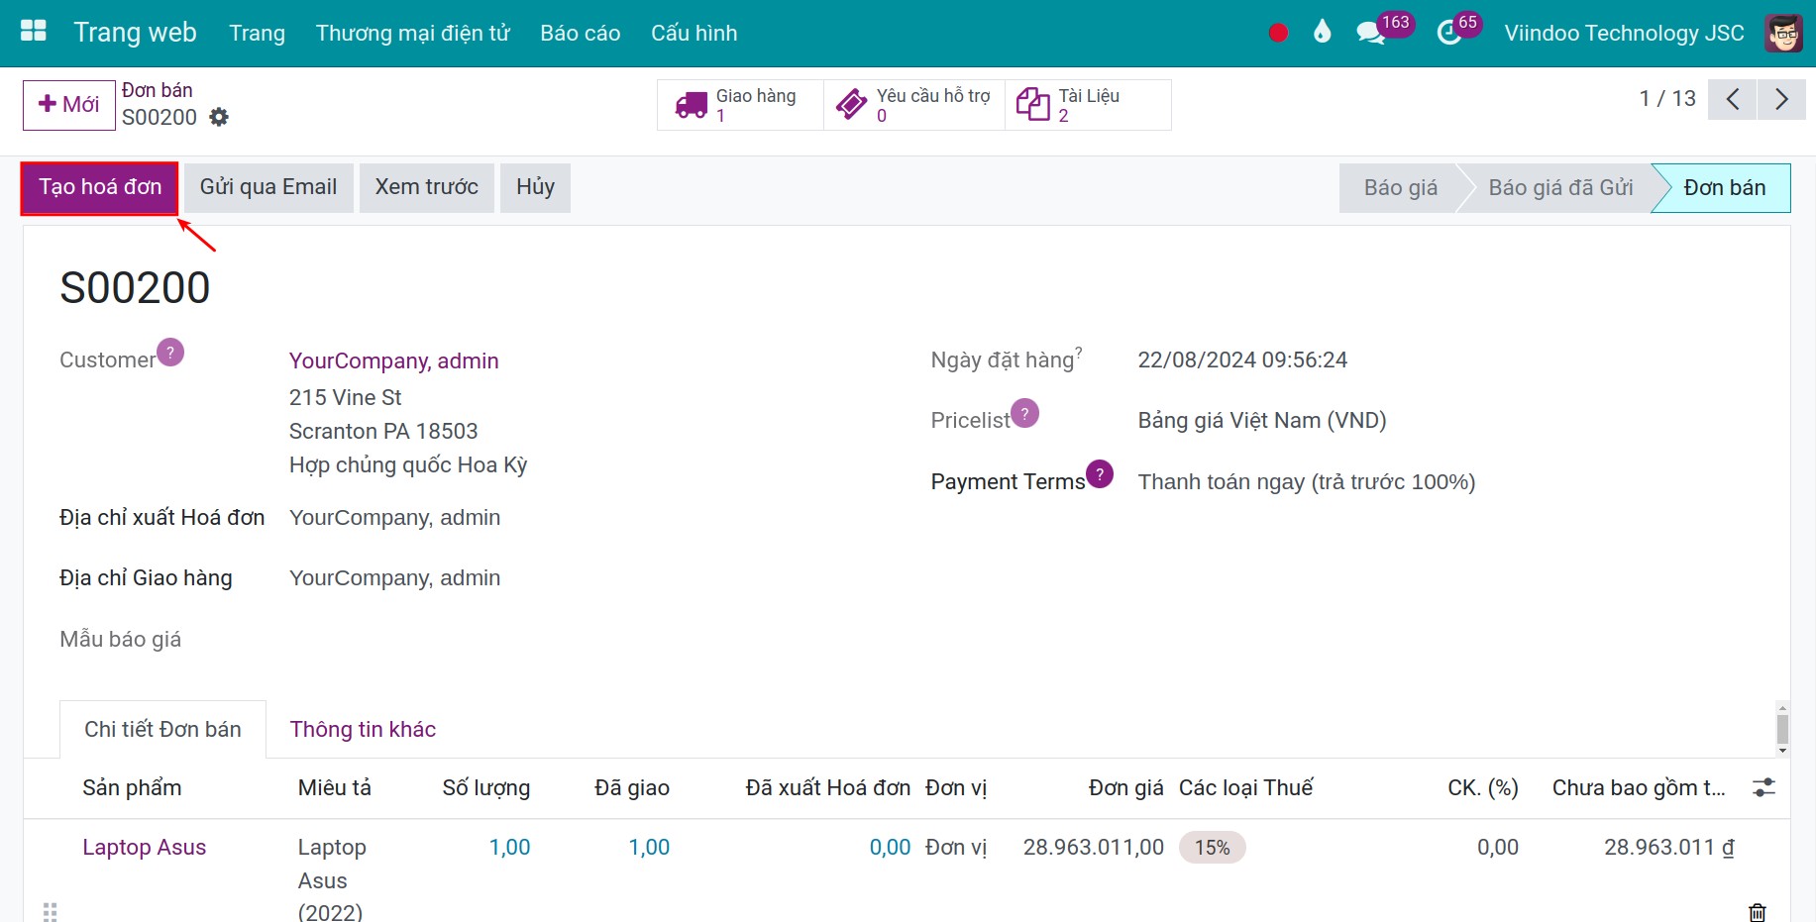
Task: Switch to Thông tin khác tab
Action: point(363,730)
